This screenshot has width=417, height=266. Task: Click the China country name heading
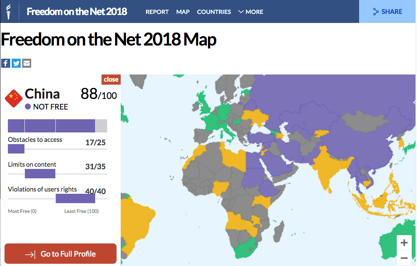click(42, 94)
